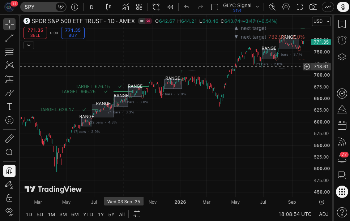Enter fullscreen mode
Viewport: 350px width, 221px height.
(x=299, y=7)
